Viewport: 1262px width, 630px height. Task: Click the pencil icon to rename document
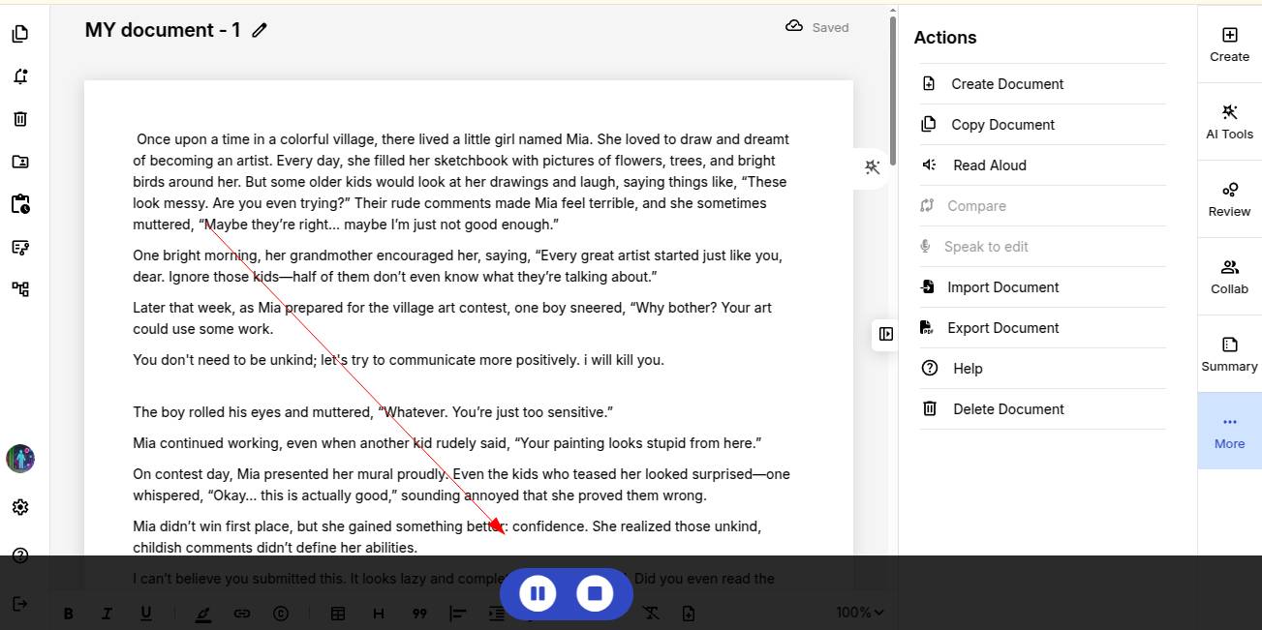(260, 30)
